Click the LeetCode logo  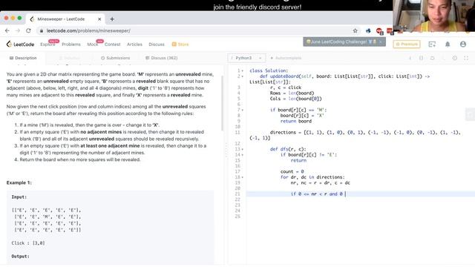tap(20, 44)
